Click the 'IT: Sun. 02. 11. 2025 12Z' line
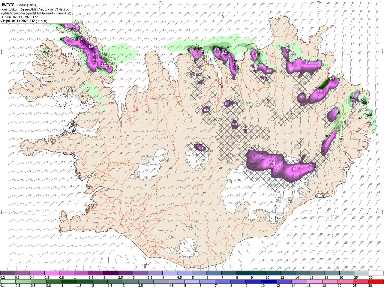This screenshot has width=384, height=288. click(19, 17)
